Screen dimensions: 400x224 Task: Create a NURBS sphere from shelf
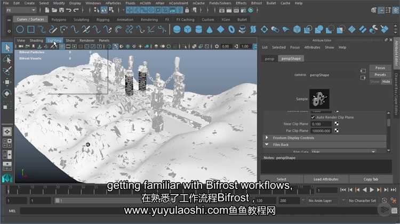177,29
